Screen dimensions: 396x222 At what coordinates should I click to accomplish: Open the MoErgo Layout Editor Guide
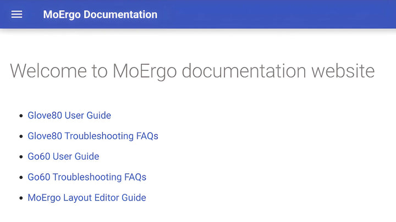(x=87, y=198)
